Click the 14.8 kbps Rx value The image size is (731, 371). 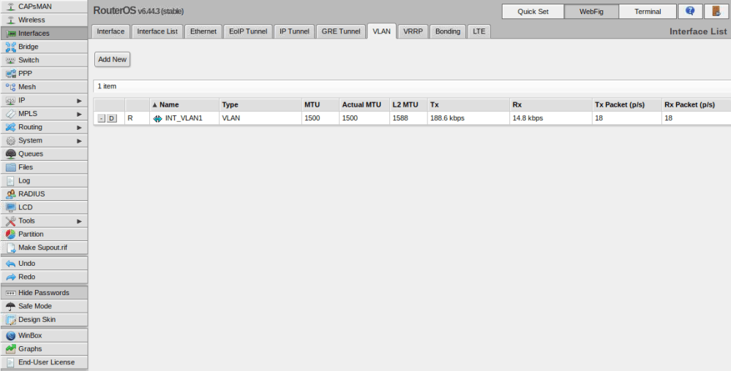528,118
